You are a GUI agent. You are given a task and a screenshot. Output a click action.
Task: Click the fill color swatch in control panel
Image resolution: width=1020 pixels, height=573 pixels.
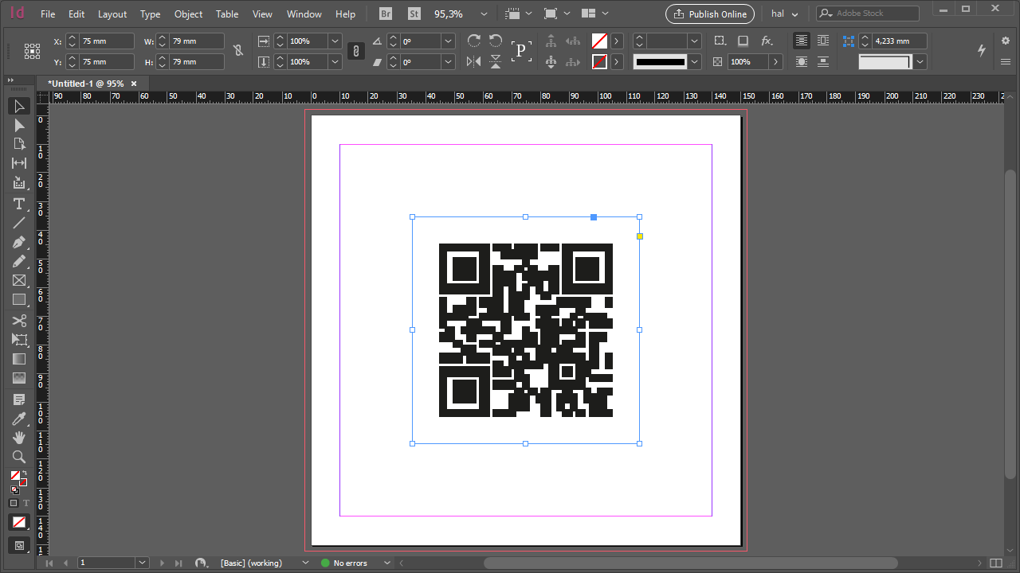click(x=599, y=41)
